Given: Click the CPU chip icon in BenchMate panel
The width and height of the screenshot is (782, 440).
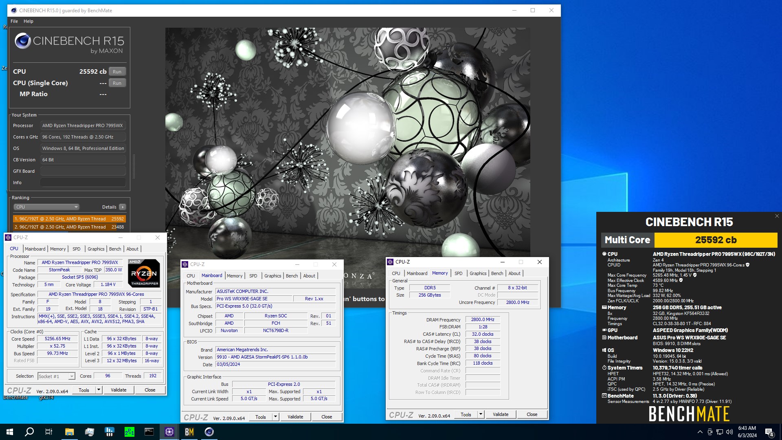Looking at the screenshot, I should tap(604, 254).
